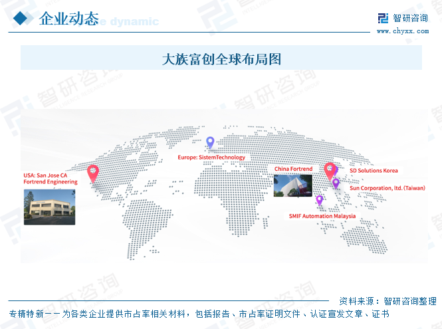Click the title 大族富创全球布局图

coord(221,59)
